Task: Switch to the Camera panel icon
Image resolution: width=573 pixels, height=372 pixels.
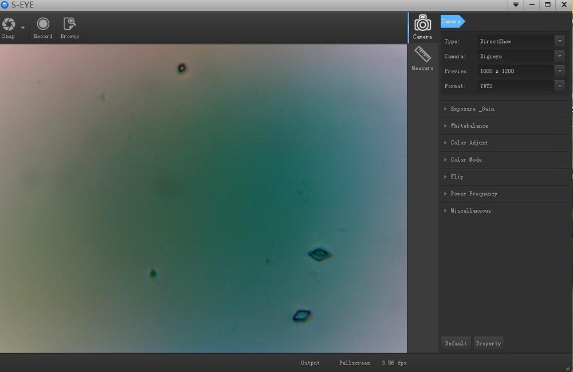Action: coord(423,24)
